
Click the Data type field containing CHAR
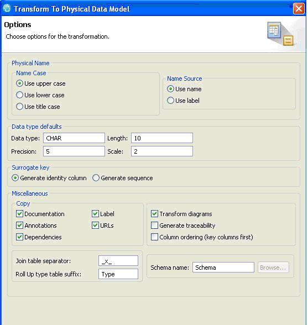click(74, 138)
